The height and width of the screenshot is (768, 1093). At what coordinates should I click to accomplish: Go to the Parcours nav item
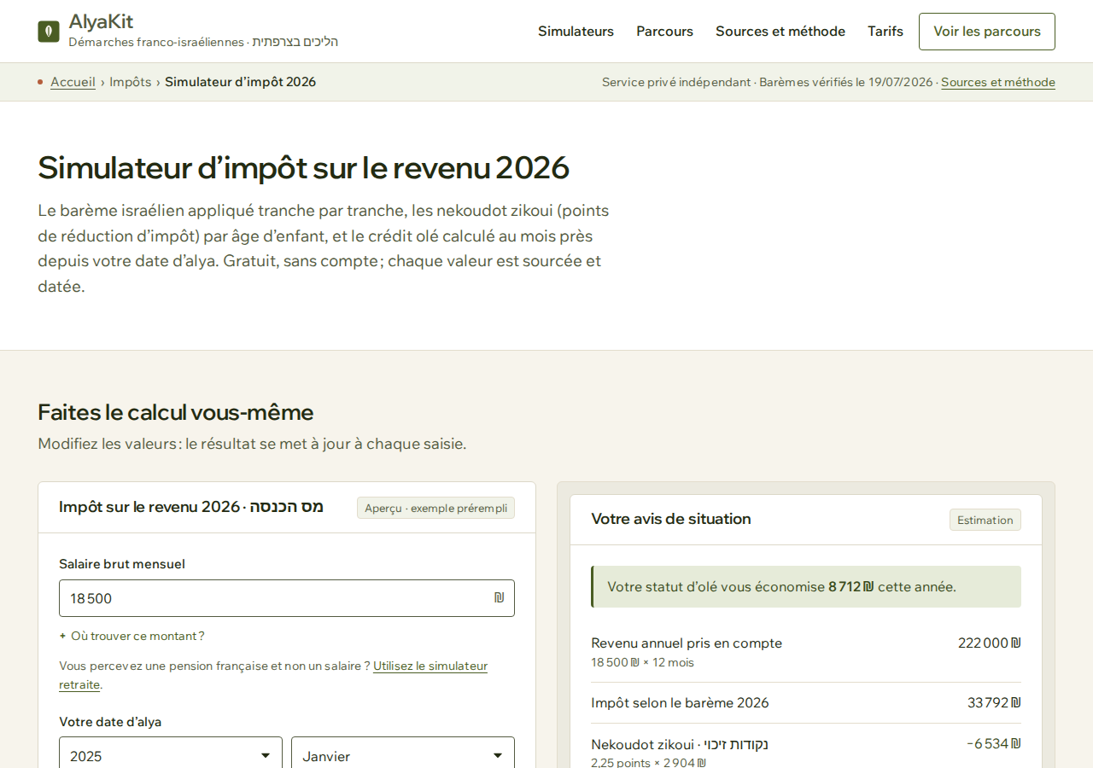click(664, 32)
